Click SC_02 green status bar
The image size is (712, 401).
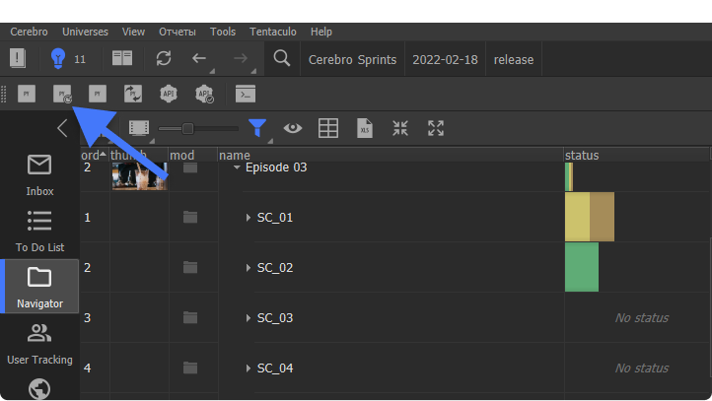582,267
